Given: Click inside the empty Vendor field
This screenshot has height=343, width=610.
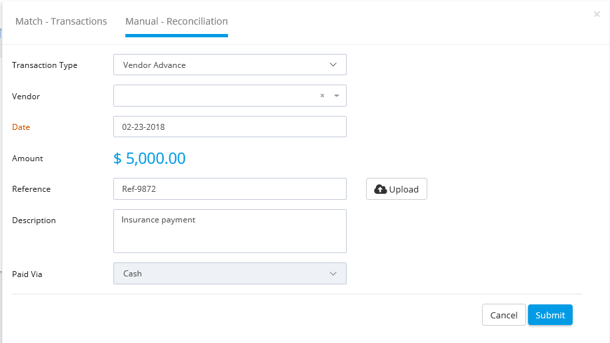Looking at the screenshot, I should (216, 95).
